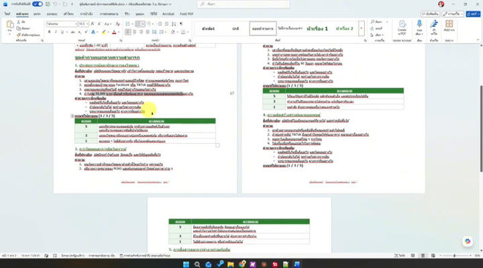Click the Thai Distributed alignment icon
Image resolution: width=483 pixels, height=268 pixels.
point(154,32)
